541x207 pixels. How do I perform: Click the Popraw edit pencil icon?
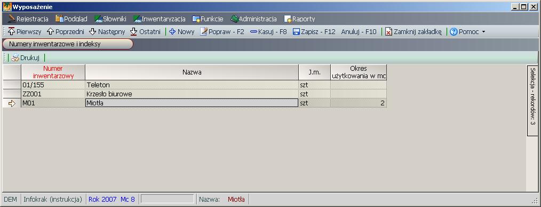204,31
